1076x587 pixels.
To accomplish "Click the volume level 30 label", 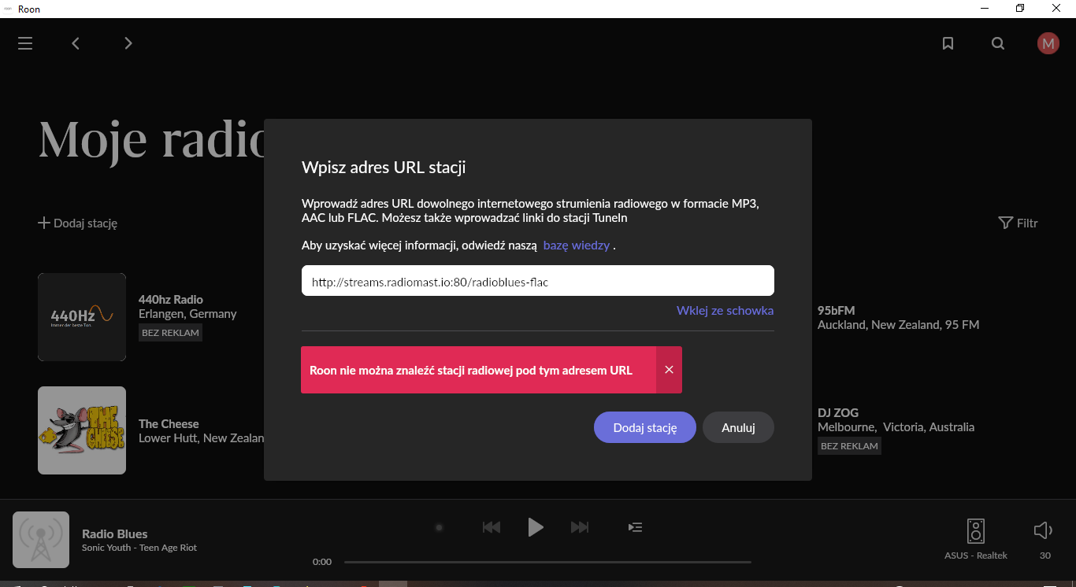I will (1045, 556).
